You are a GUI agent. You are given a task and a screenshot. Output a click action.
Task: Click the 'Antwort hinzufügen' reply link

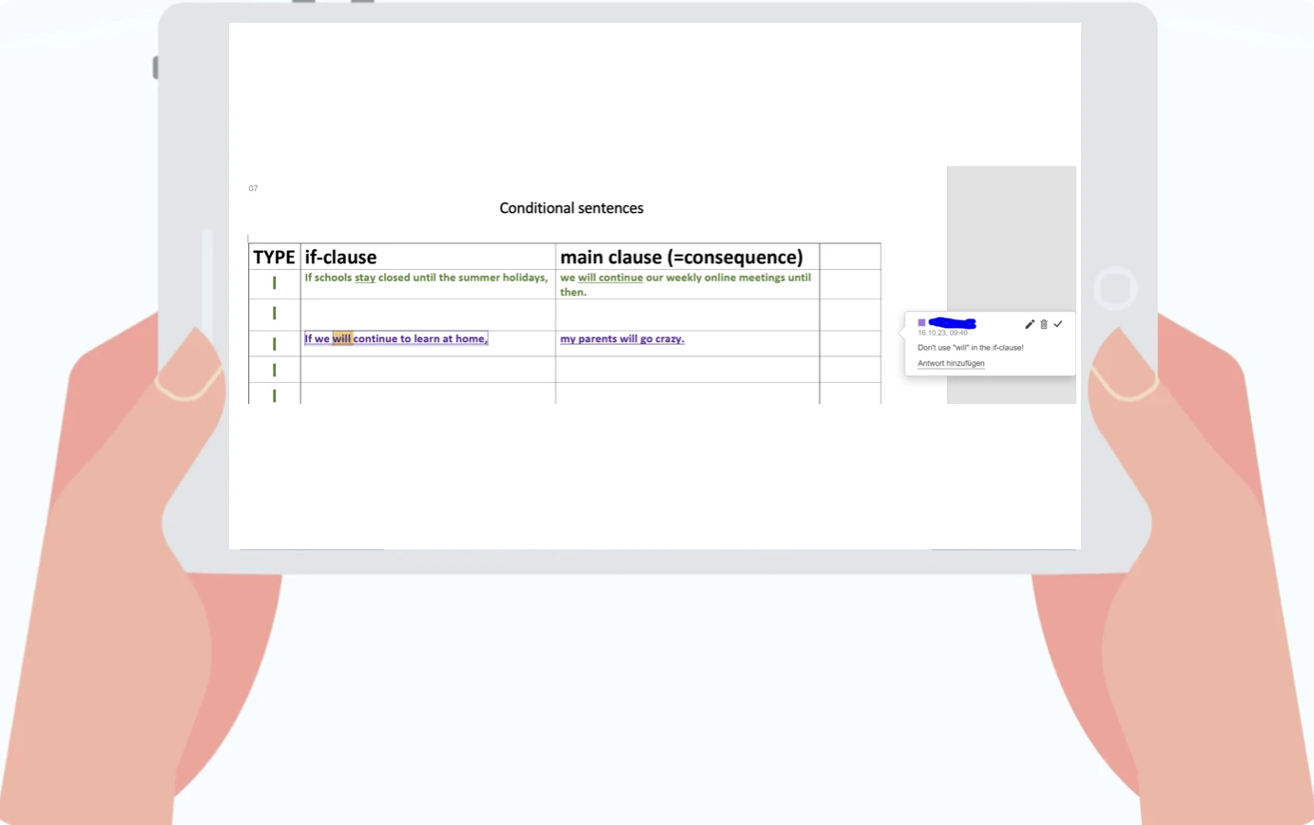[951, 363]
